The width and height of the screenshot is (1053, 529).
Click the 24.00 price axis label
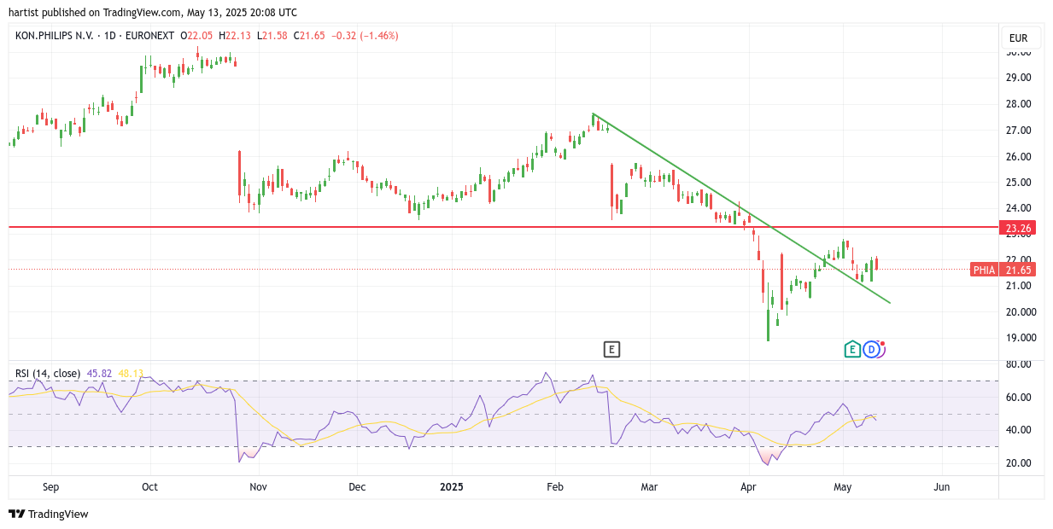click(1018, 208)
